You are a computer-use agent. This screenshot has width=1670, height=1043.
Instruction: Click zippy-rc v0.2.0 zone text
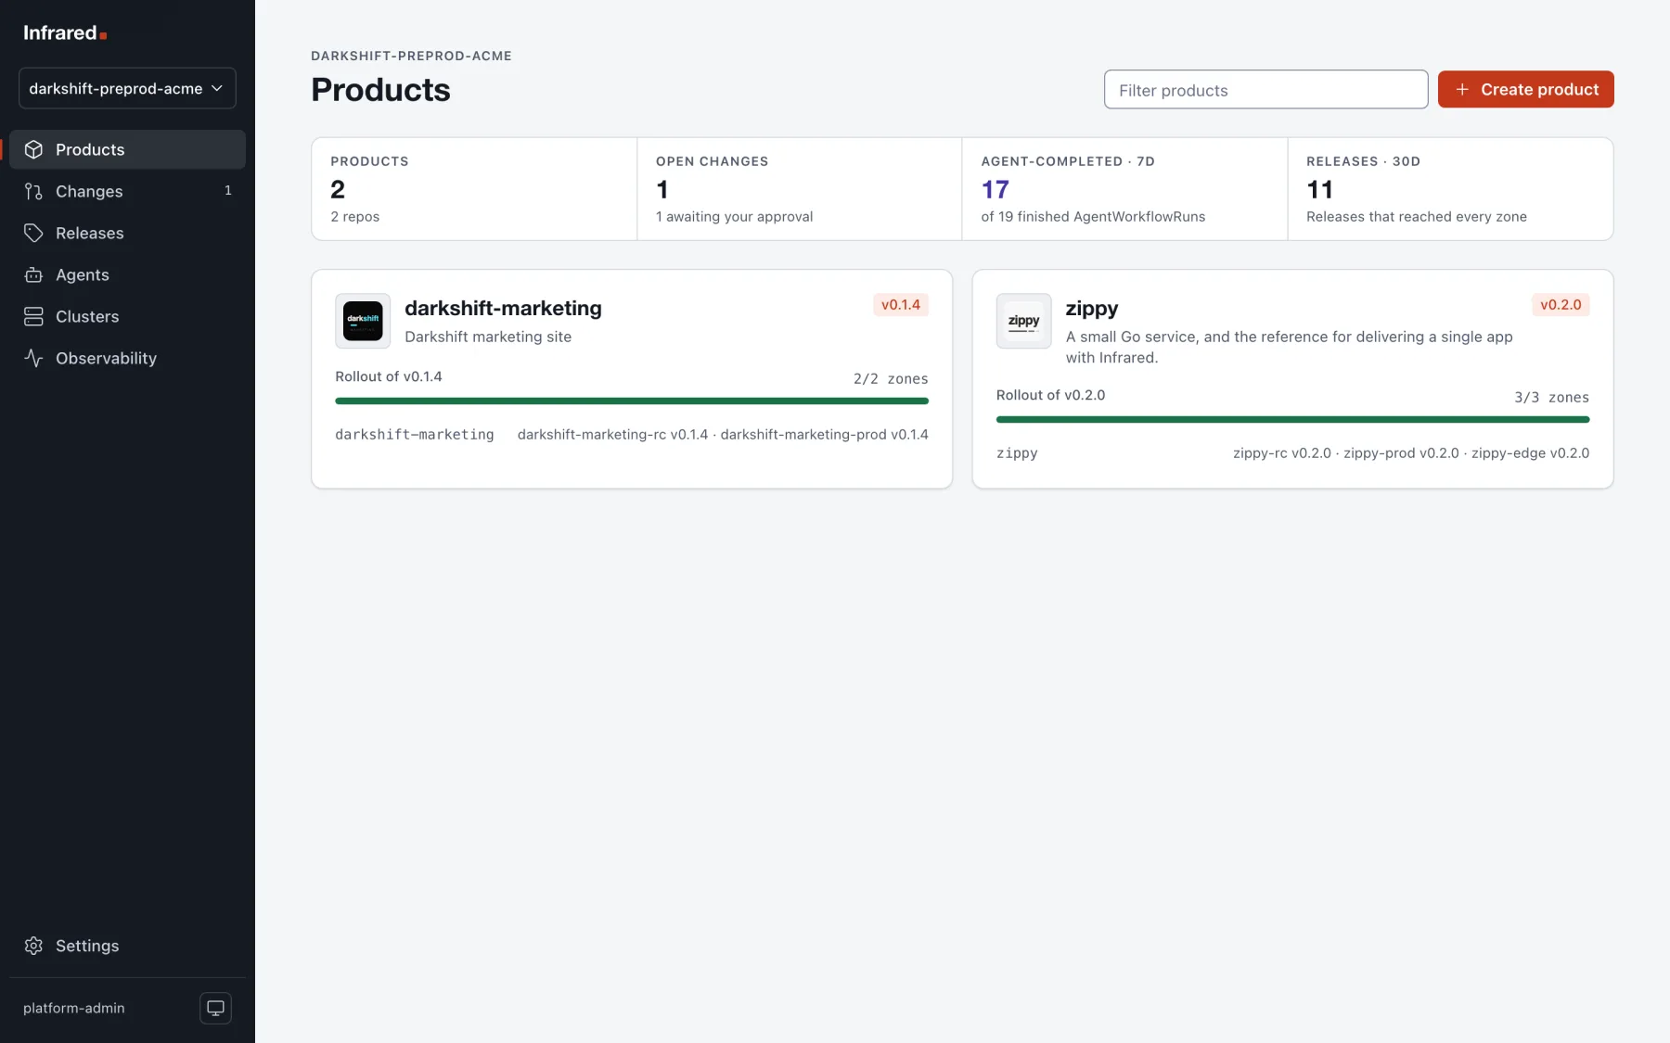pos(1281,452)
